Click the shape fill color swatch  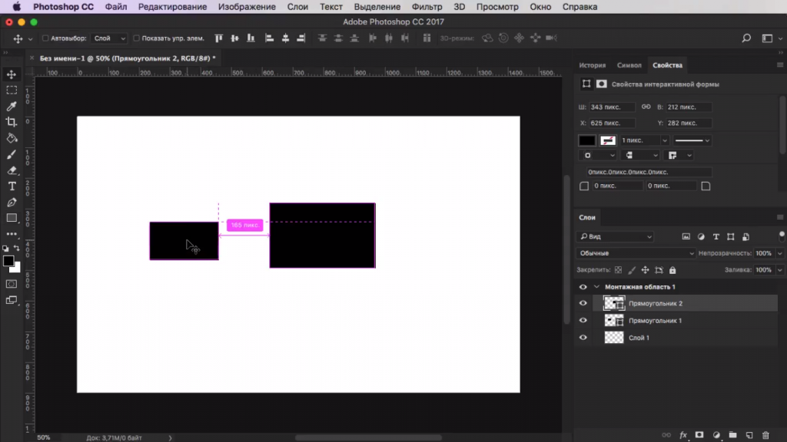pos(586,140)
